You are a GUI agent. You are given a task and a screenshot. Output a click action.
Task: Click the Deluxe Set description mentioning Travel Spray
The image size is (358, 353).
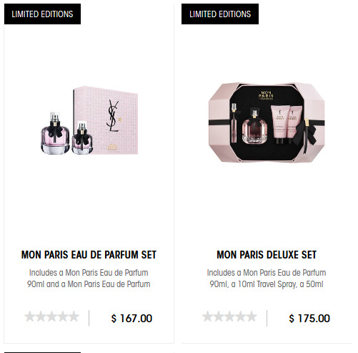pos(267,279)
